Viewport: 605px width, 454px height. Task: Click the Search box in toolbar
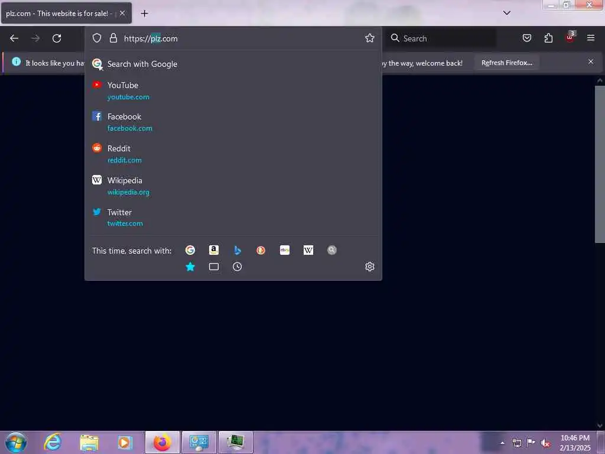(441, 38)
